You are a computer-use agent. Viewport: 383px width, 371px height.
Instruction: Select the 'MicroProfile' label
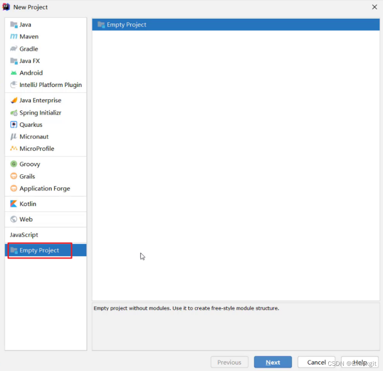(37, 149)
